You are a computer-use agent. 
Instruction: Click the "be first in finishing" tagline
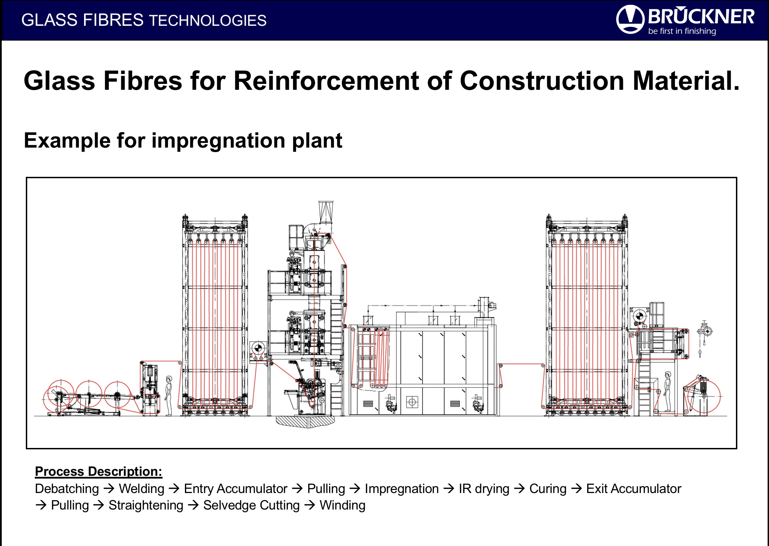(682, 31)
